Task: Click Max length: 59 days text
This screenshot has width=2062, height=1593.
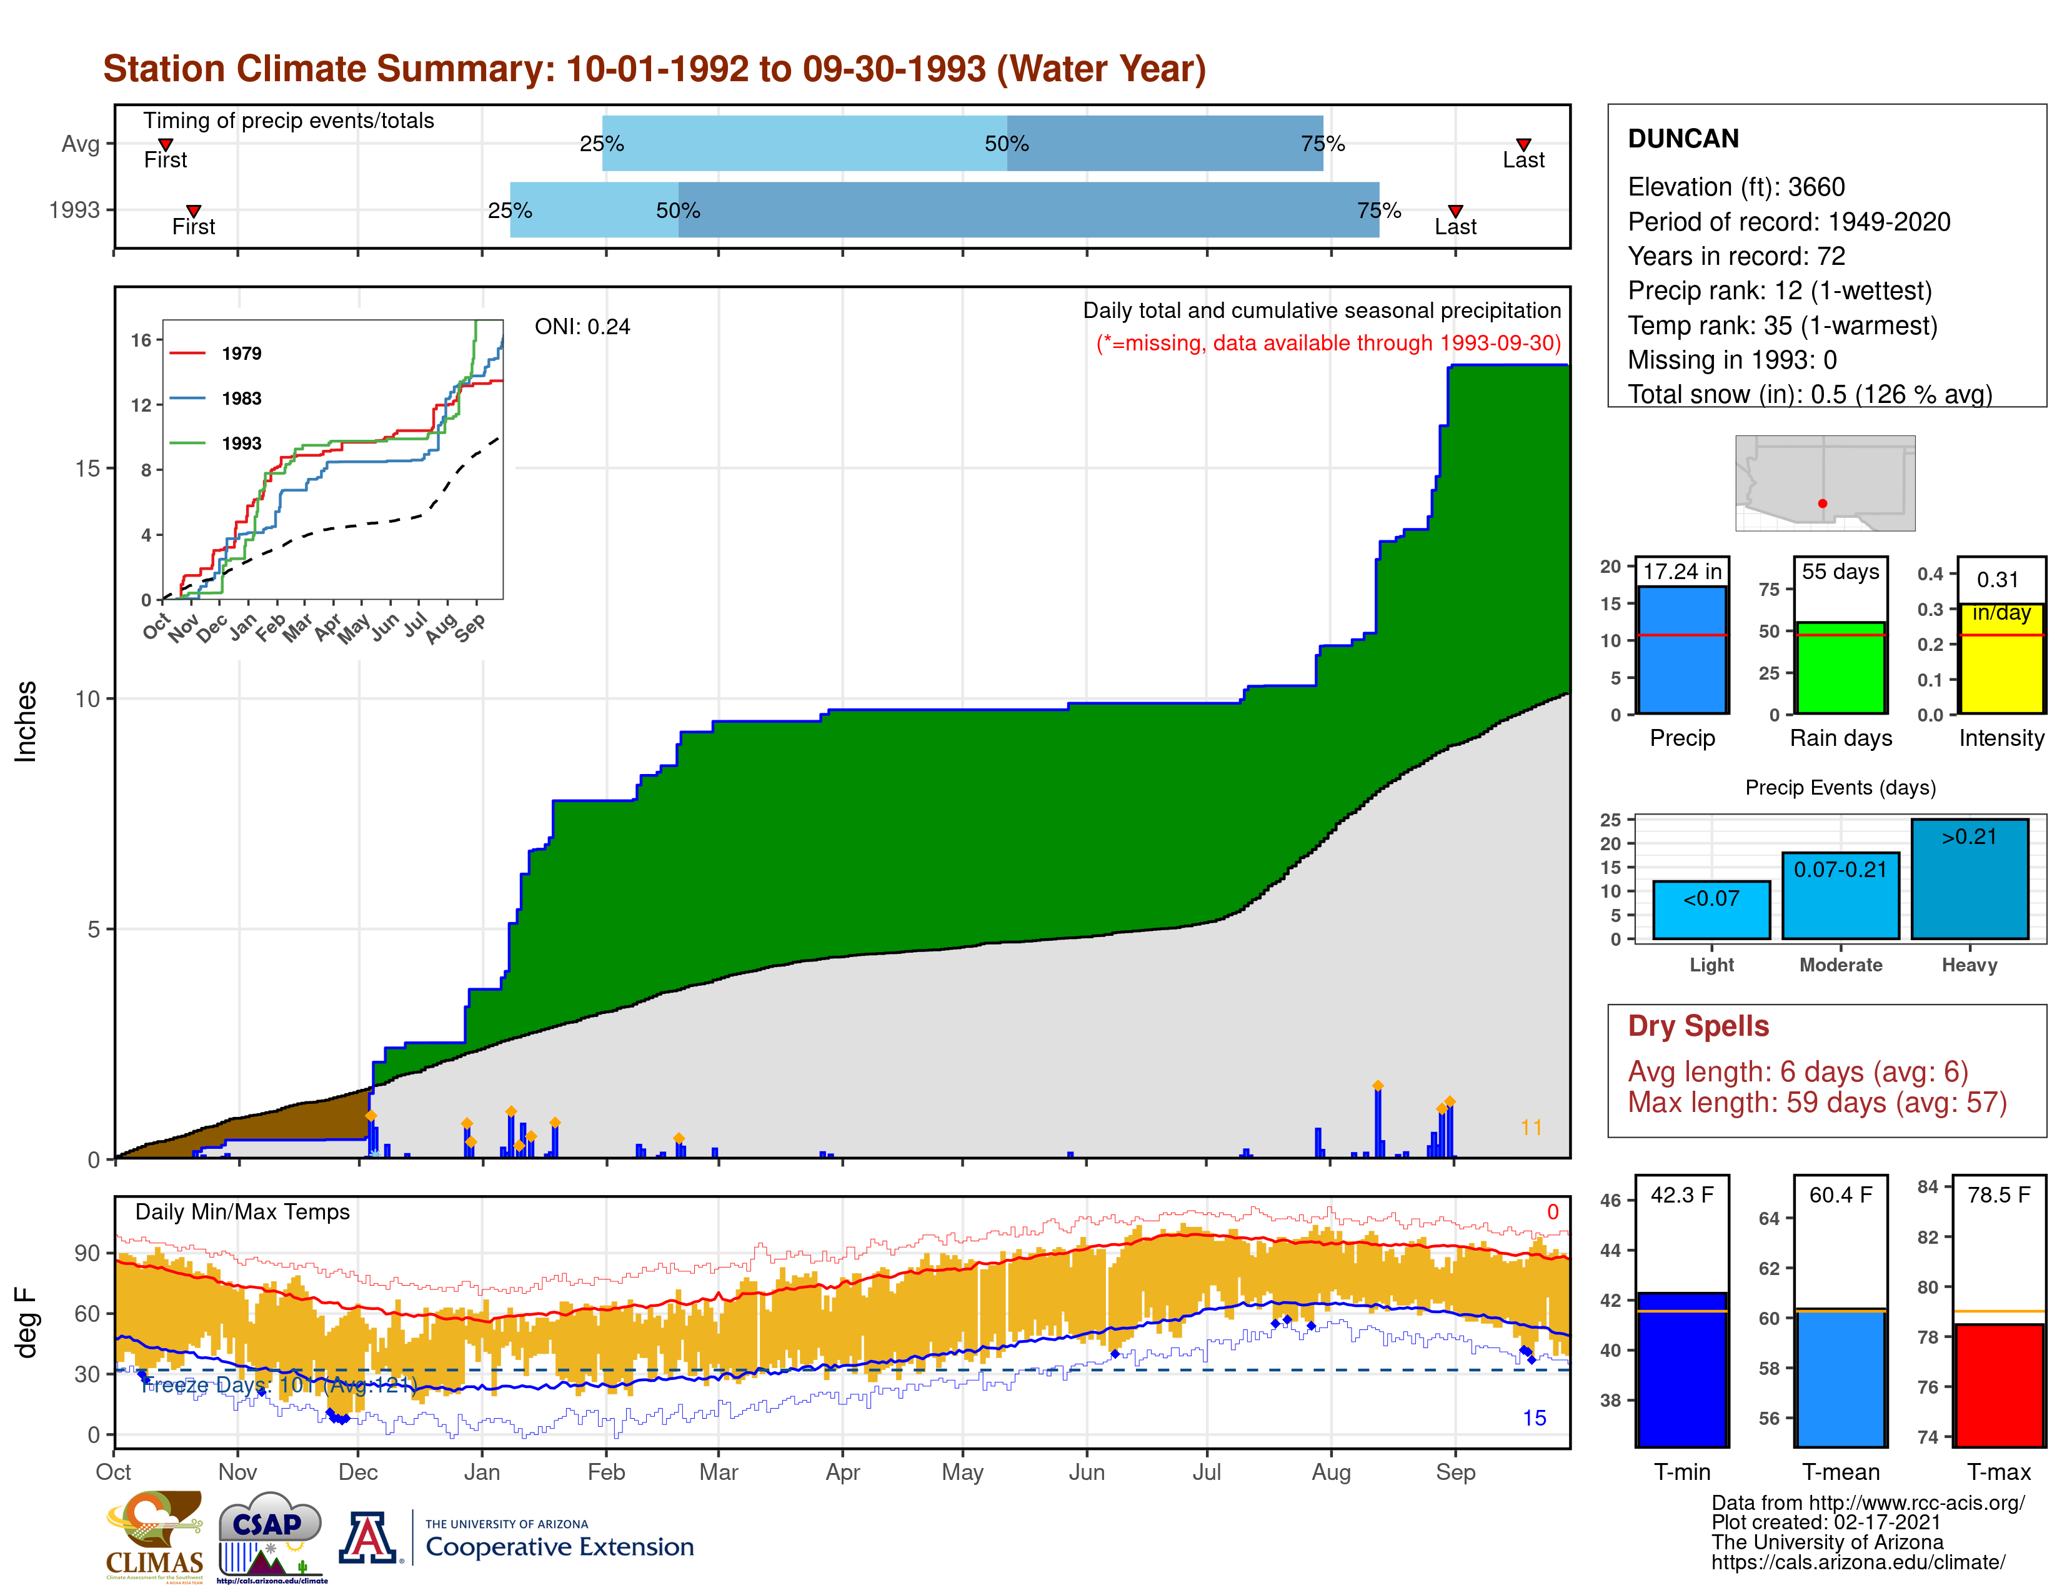Action: (1816, 1102)
